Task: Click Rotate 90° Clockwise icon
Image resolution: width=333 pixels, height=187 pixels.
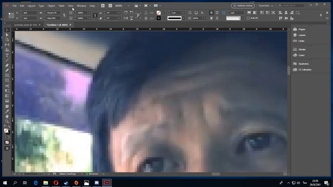Action: pyautogui.click(x=126, y=12)
